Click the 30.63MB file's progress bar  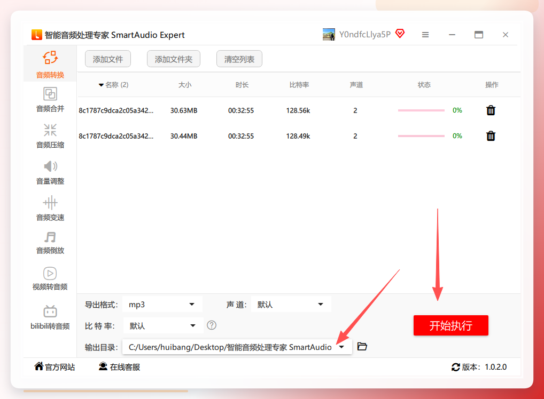pos(421,110)
